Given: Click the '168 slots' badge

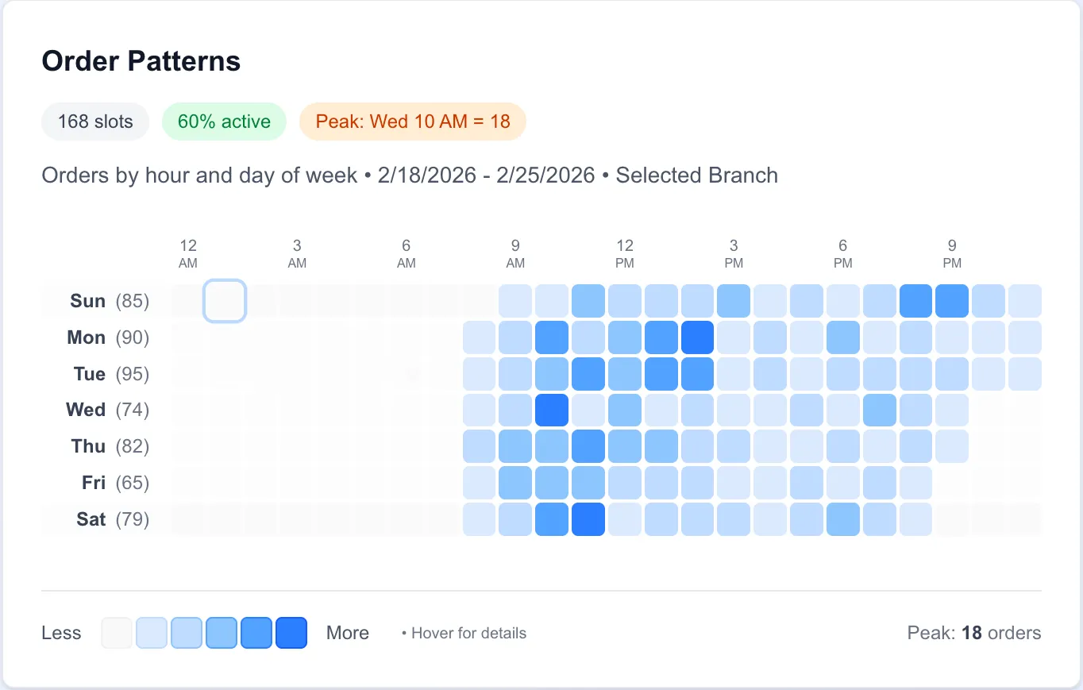Looking at the screenshot, I should click(x=95, y=121).
